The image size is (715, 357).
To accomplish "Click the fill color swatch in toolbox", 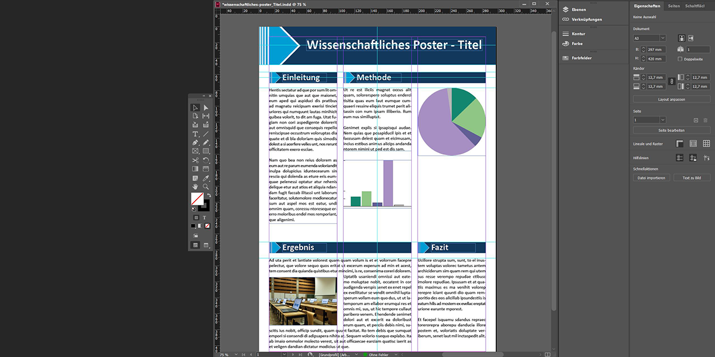I will pyautogui.click(x=197, y=198).
